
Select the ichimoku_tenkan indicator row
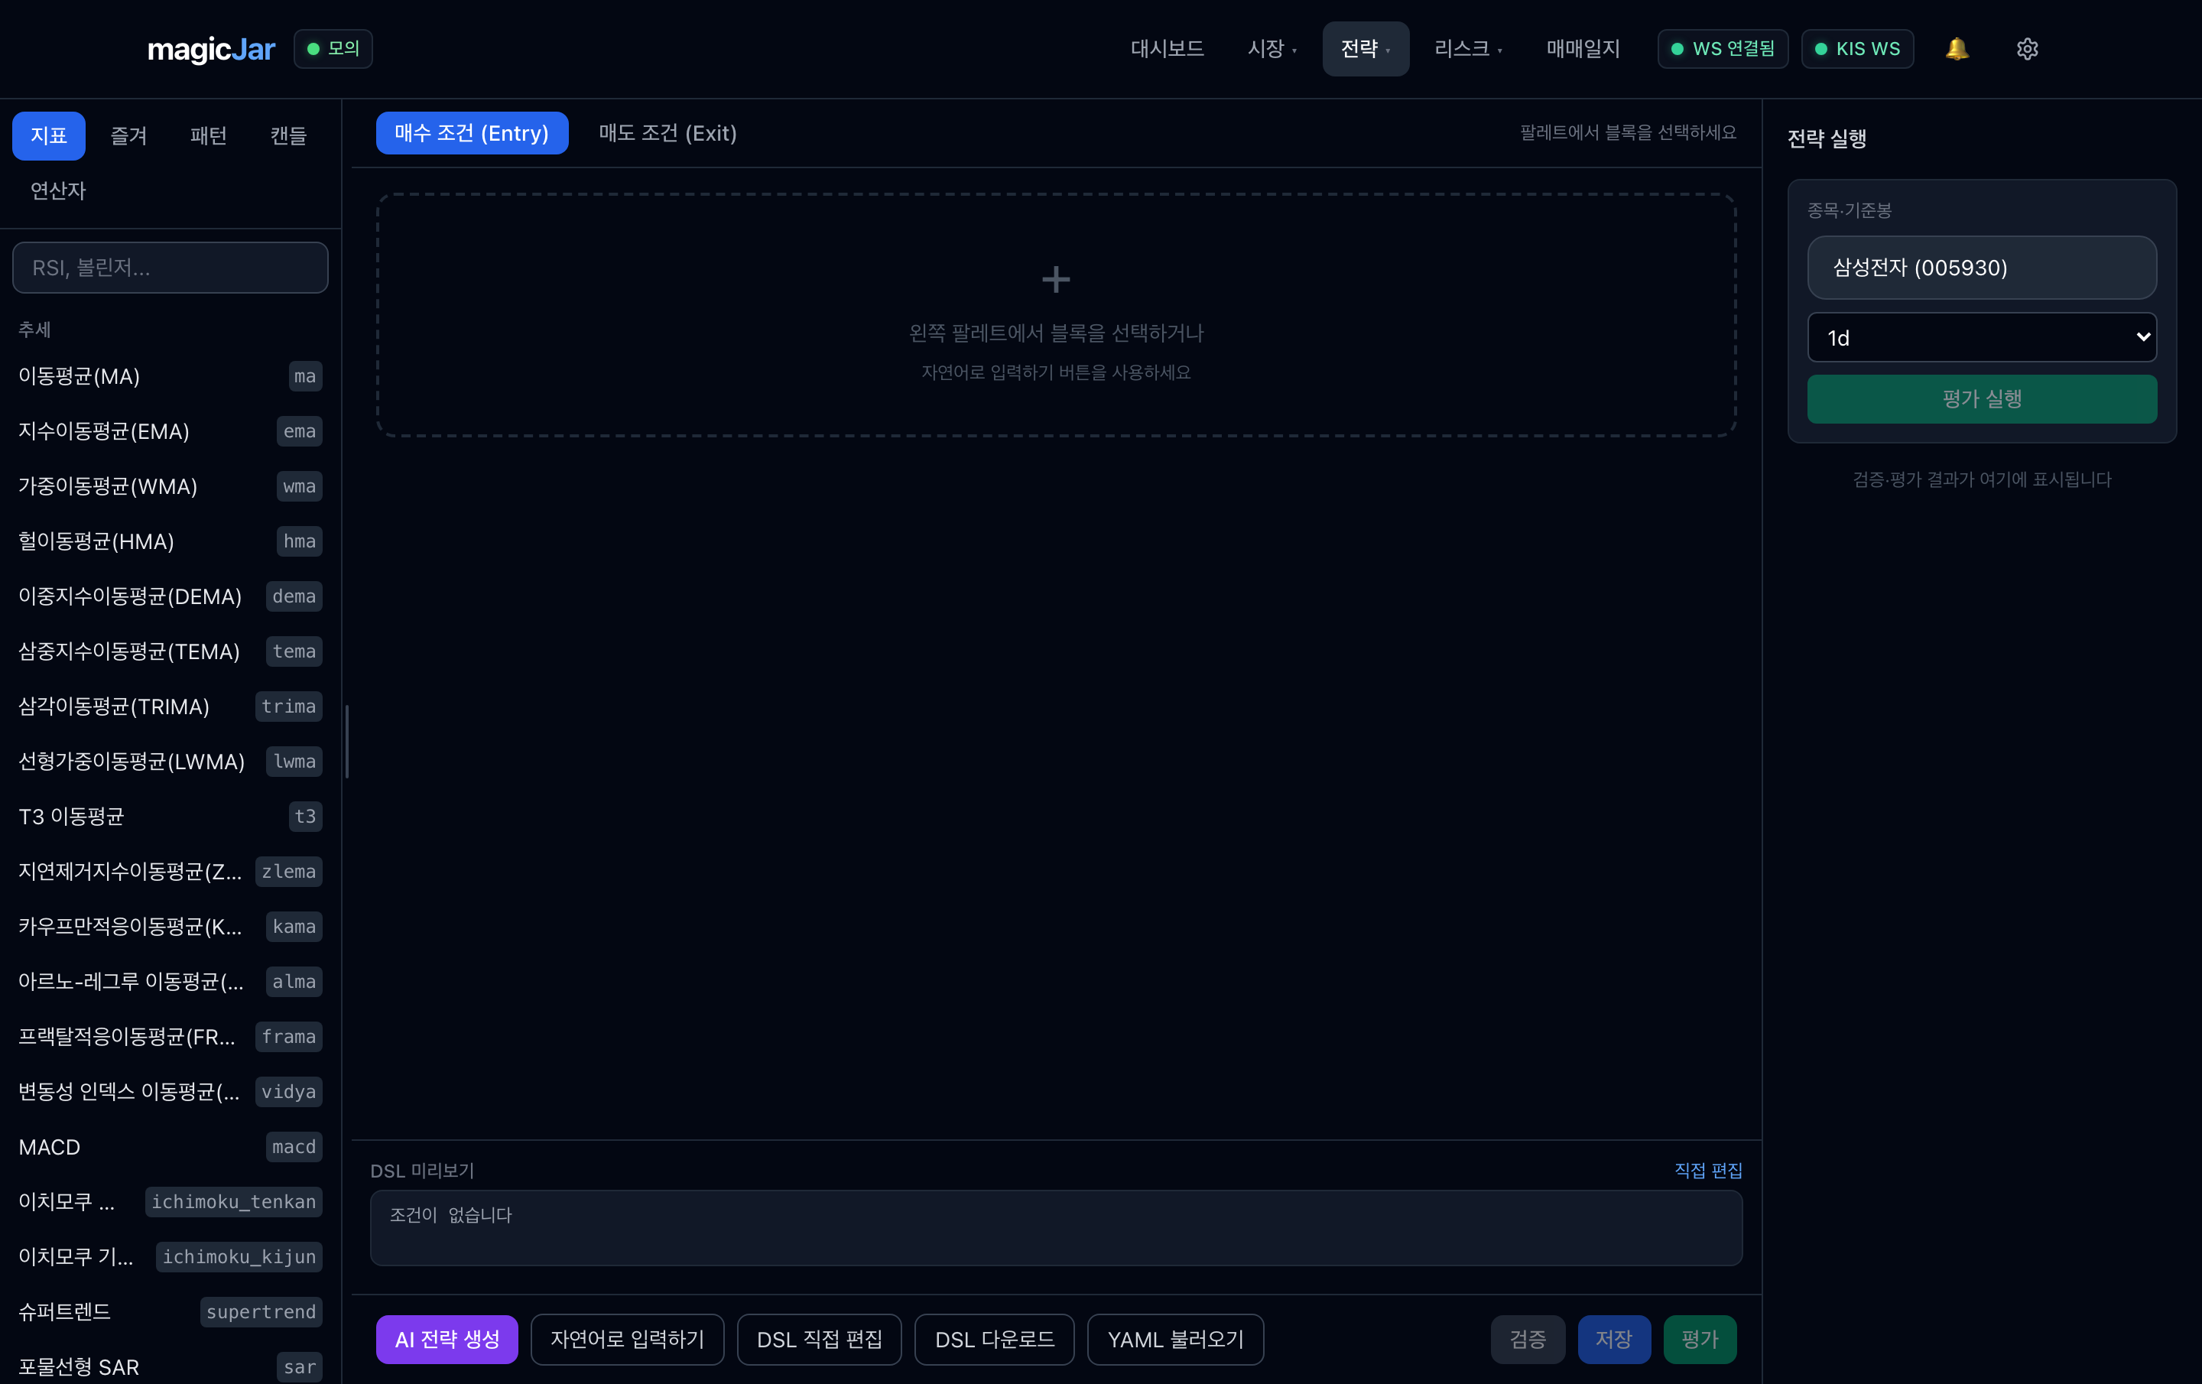[x=170, y=1201]
